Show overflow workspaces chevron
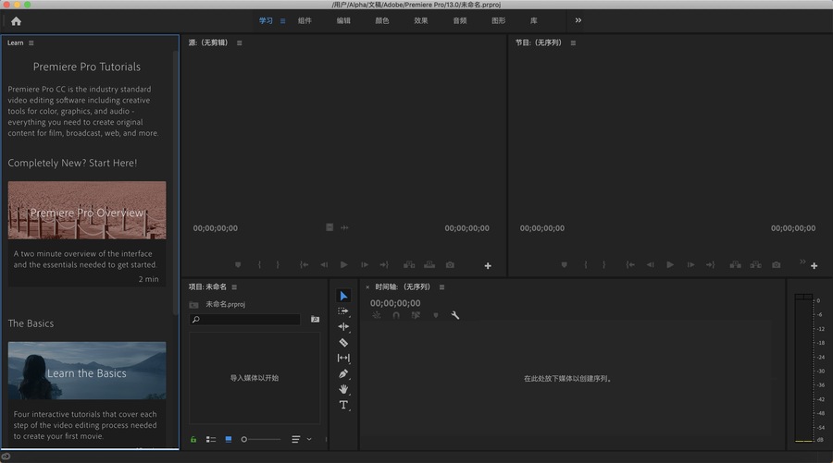Screen dimensions: 833x463 [578, 20]
